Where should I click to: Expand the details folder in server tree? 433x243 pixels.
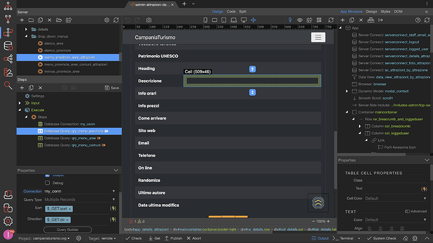pyautogui.click(x=26, y=29)
